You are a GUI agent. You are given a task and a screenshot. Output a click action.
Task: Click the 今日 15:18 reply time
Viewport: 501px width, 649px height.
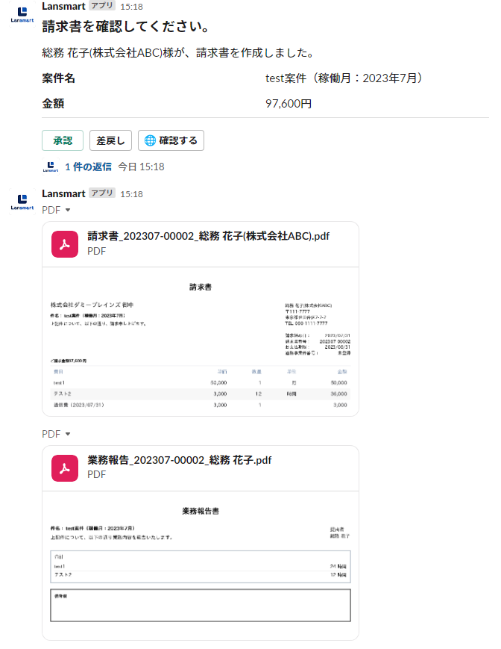tap(141, 167)
